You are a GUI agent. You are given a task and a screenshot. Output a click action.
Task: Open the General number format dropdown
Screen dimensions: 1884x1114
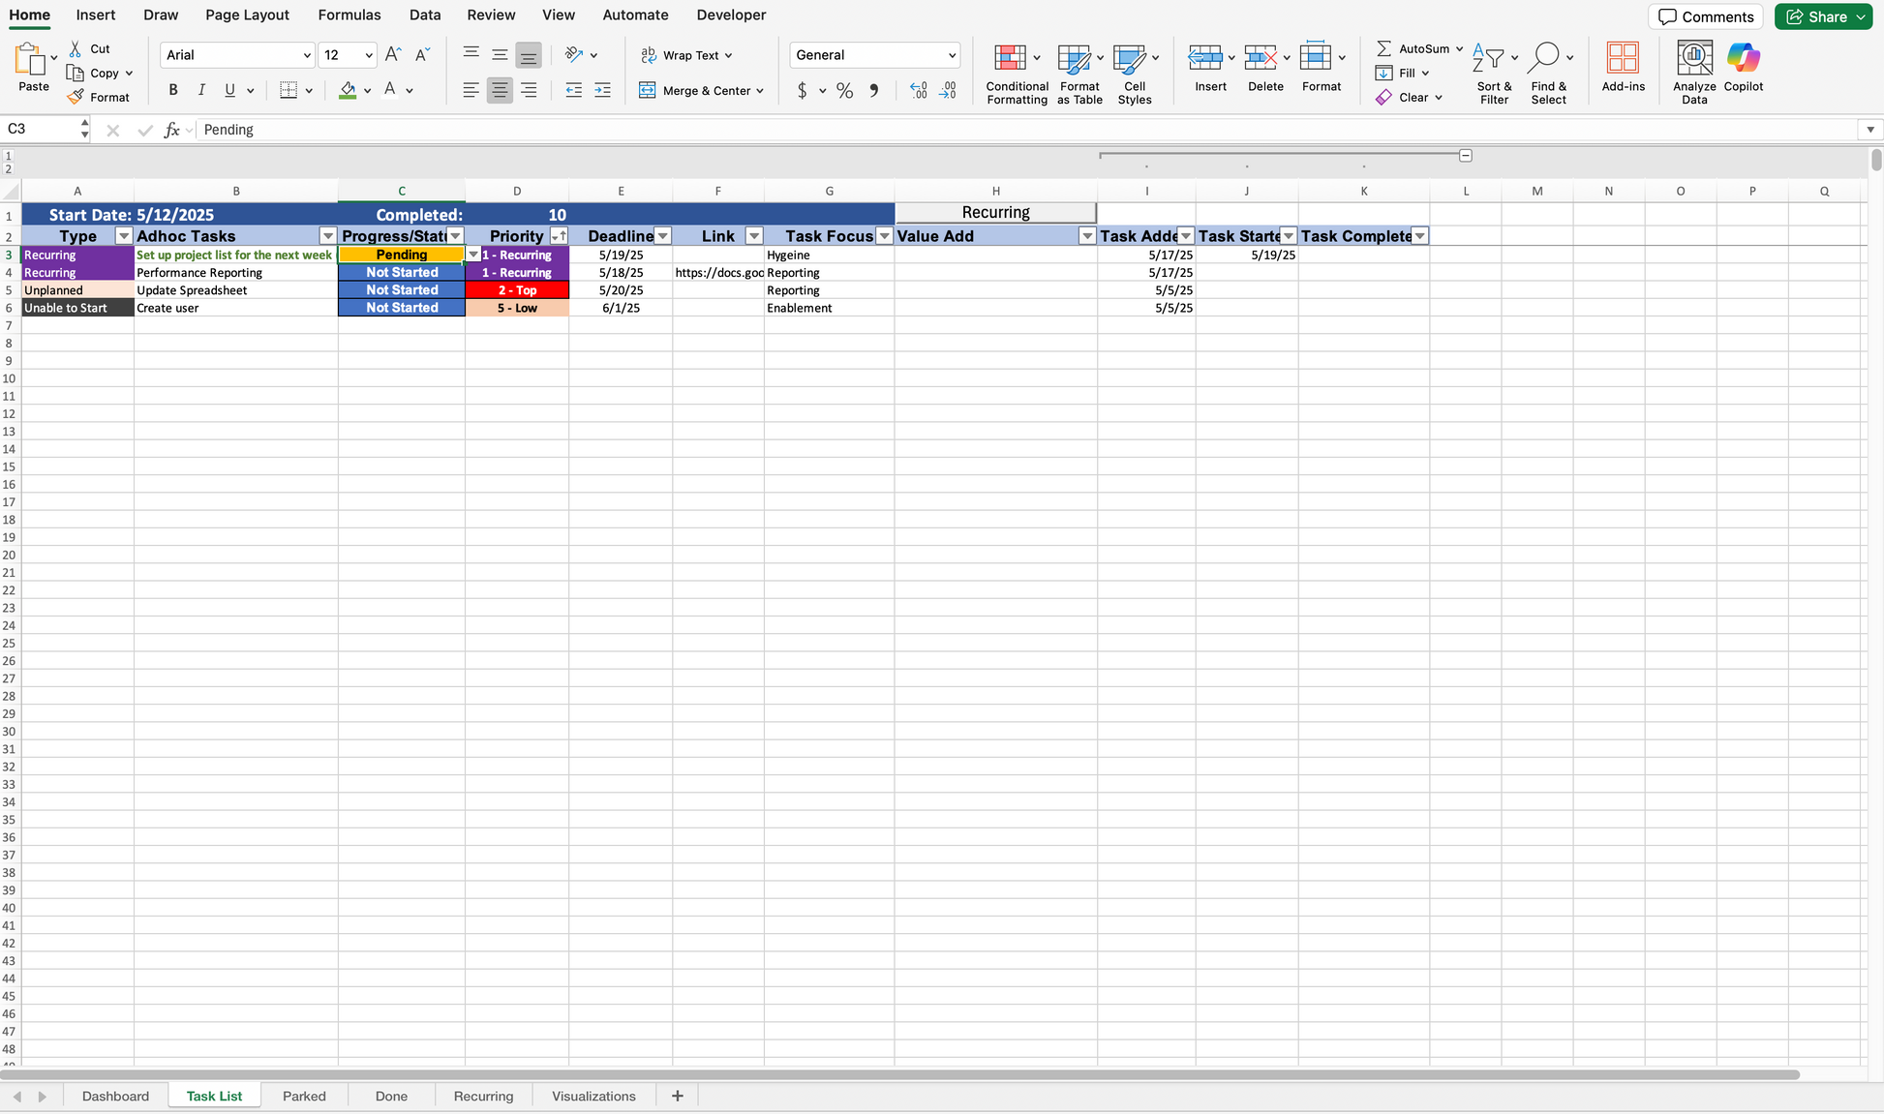point(951,55)
